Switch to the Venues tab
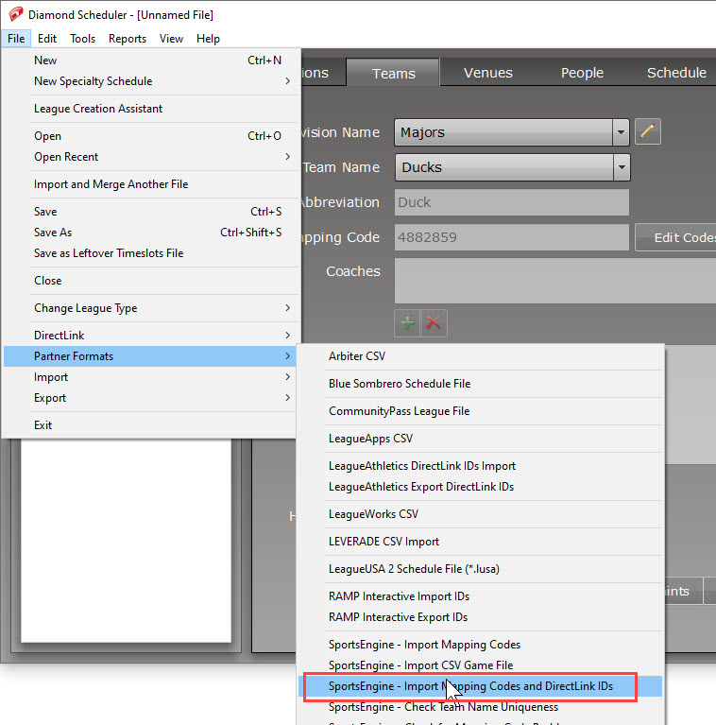The height and width of the screenshot is (725, 716). tap(488, 73)
